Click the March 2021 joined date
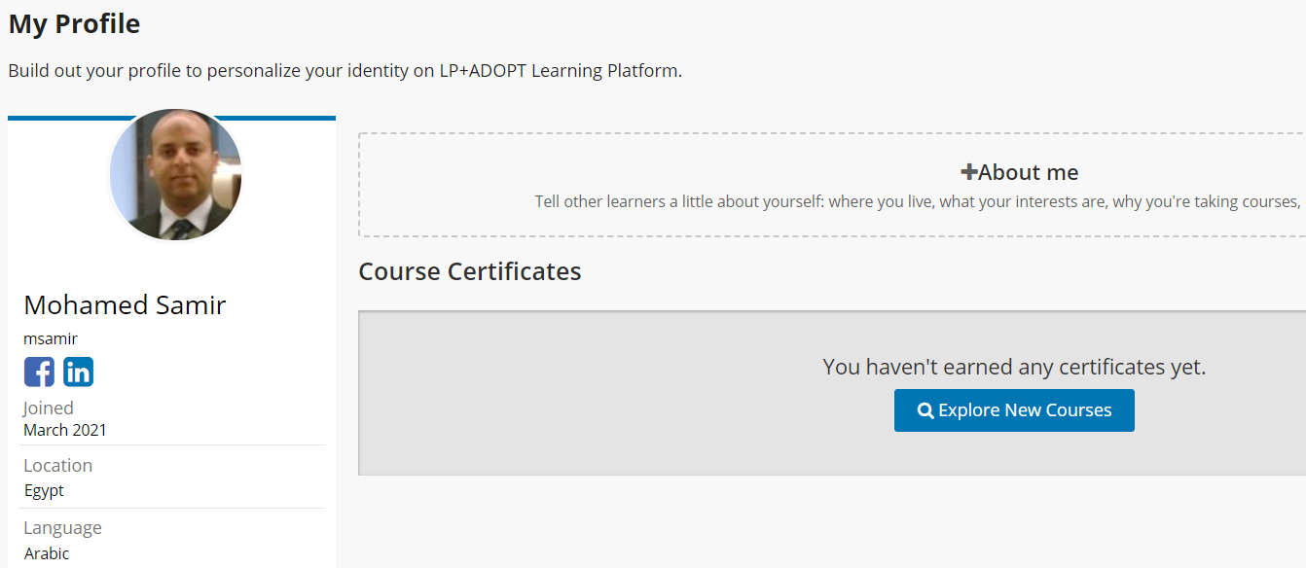The width and height of the screenshot is (1306, 568). pos(65,430)
